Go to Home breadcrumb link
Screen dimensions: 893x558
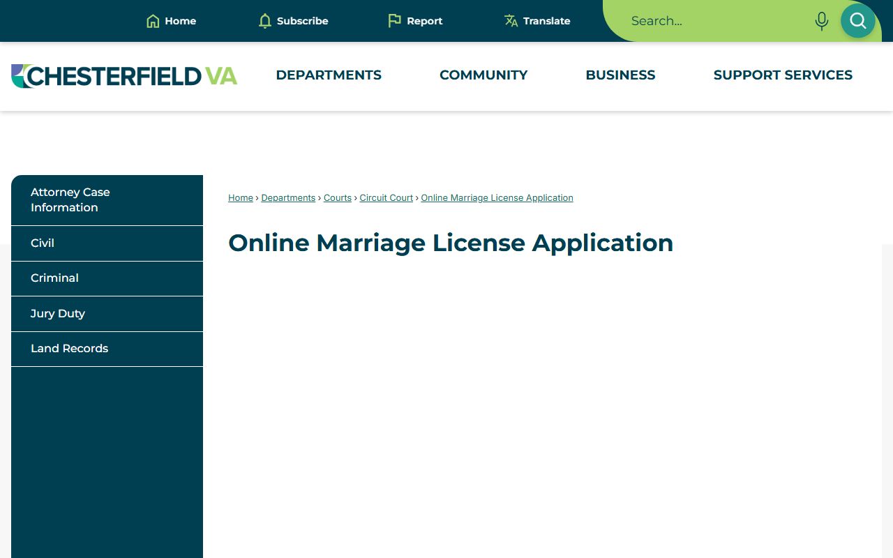[241, 198]
